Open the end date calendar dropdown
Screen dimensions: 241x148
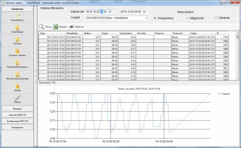145,12
